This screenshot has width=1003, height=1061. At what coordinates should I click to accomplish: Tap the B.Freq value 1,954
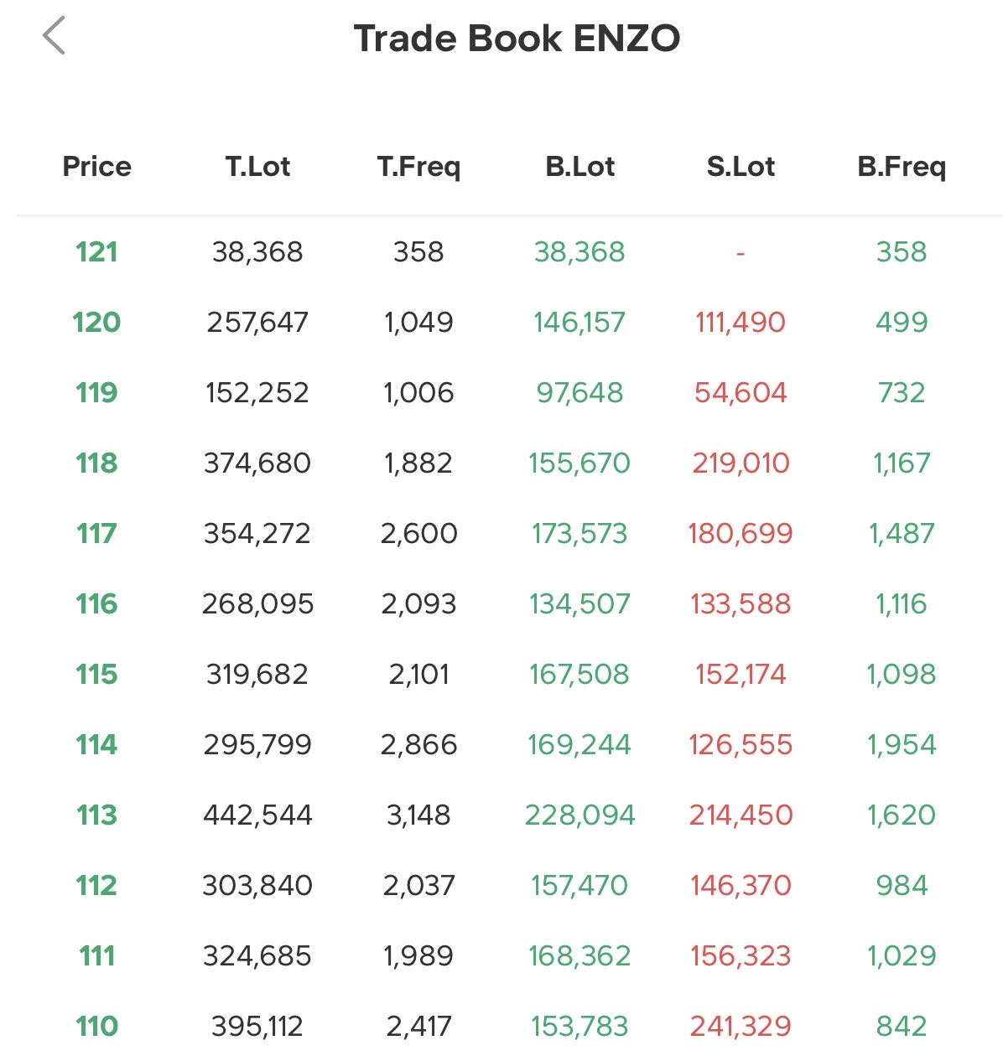coord(902,744)
